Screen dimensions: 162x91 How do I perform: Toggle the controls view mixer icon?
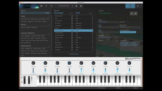pyautogui.click(x=128, y=6)
